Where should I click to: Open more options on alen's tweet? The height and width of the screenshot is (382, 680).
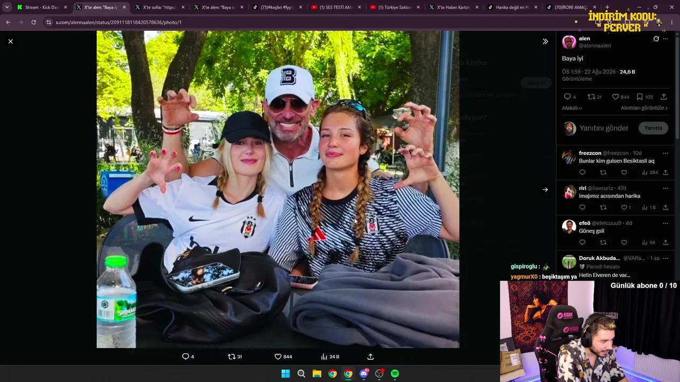(665, 39)
